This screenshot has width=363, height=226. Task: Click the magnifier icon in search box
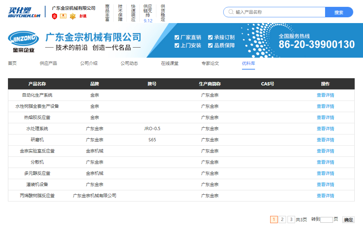(231, 12)
